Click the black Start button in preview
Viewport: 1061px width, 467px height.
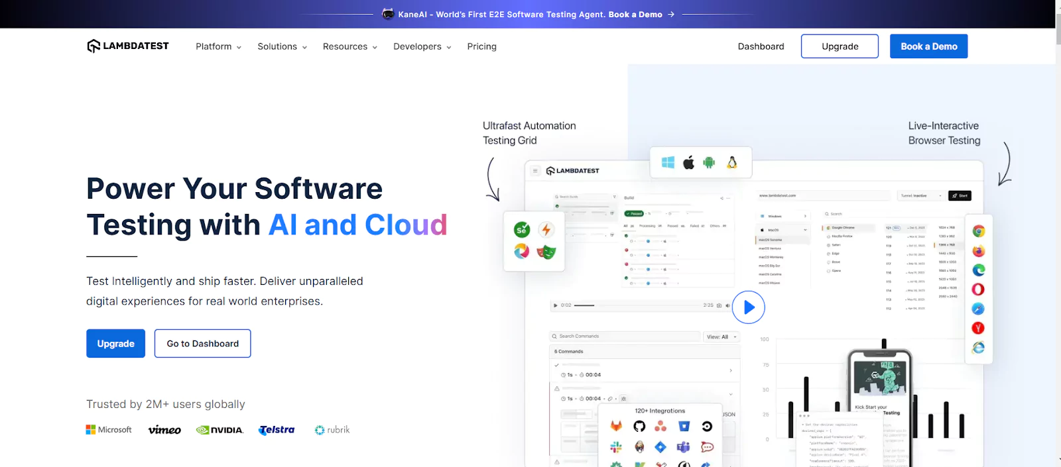(960, 195)
